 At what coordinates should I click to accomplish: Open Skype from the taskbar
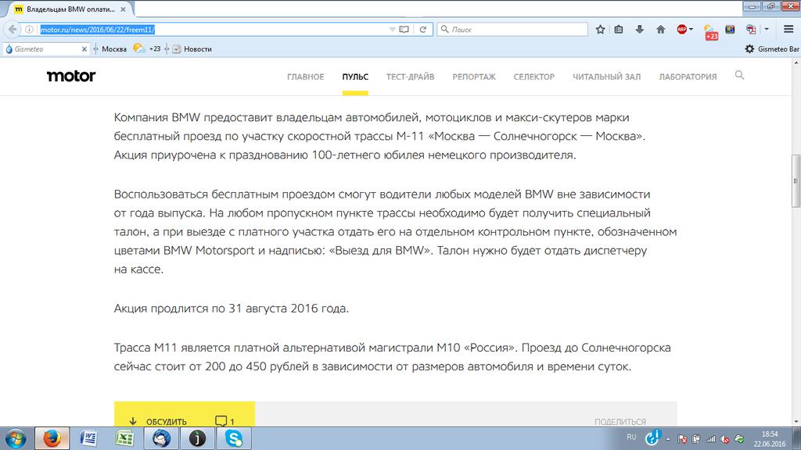coord(233,437)
